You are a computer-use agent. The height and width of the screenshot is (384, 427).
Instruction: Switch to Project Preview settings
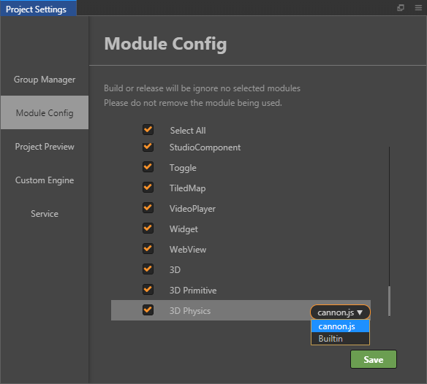[45, 147]
